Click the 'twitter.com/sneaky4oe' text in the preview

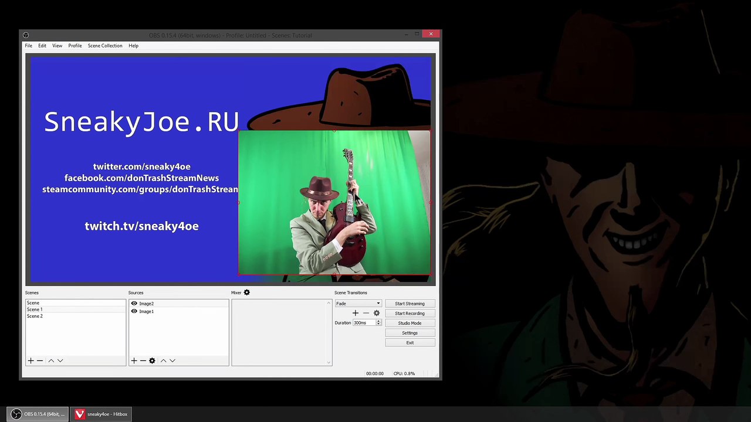click(x=141, y=166)
